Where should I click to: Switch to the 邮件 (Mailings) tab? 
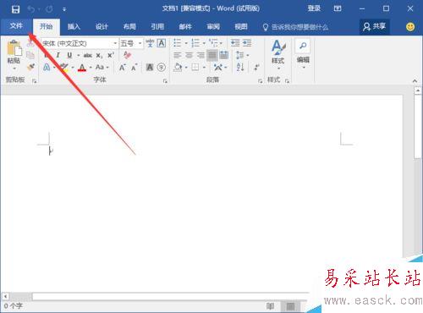pyautogui.click(x=185, y=27)
